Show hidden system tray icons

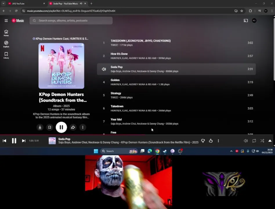[231, 151]
